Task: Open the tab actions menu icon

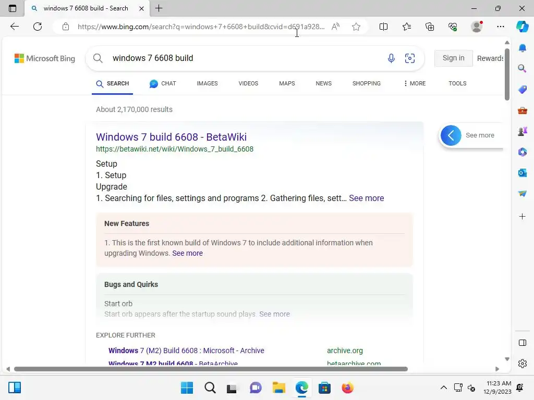Action: click(13, 8)
